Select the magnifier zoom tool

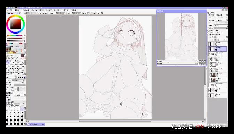tap(9, 58)
